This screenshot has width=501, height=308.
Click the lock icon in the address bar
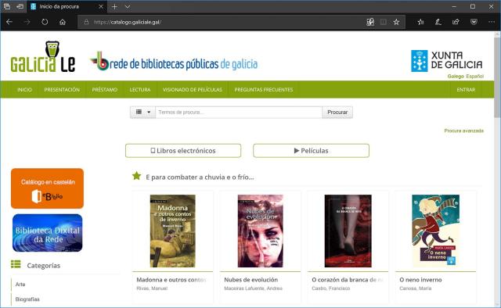(86, 22)
